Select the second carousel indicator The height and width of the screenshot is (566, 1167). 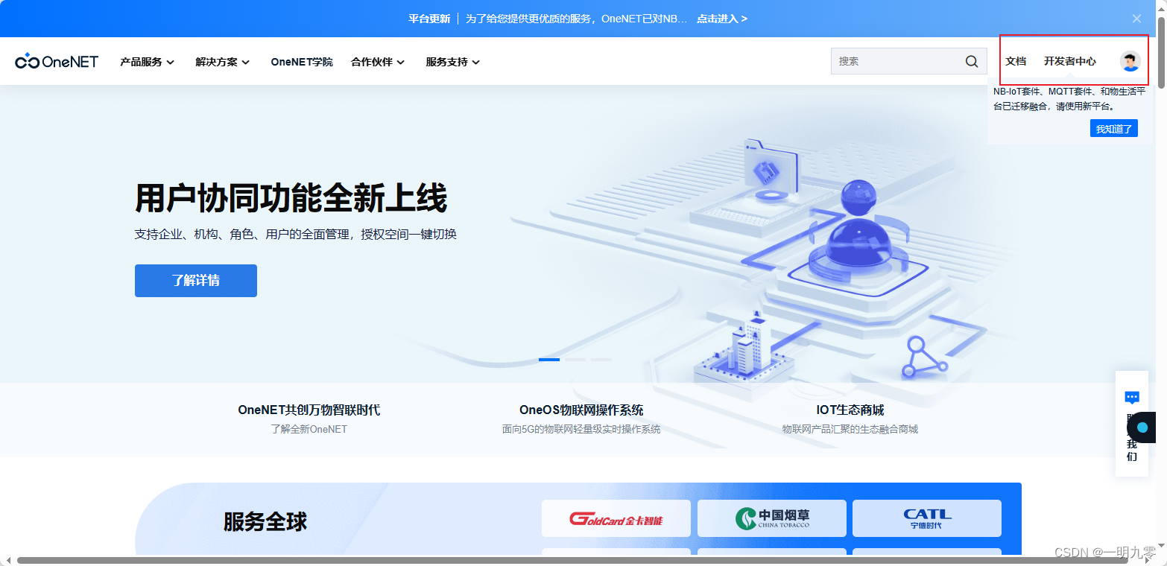575,360
